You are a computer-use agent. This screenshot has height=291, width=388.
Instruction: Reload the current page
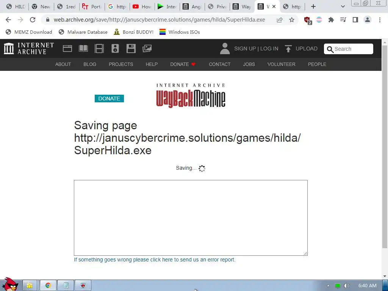pos(33,20)
